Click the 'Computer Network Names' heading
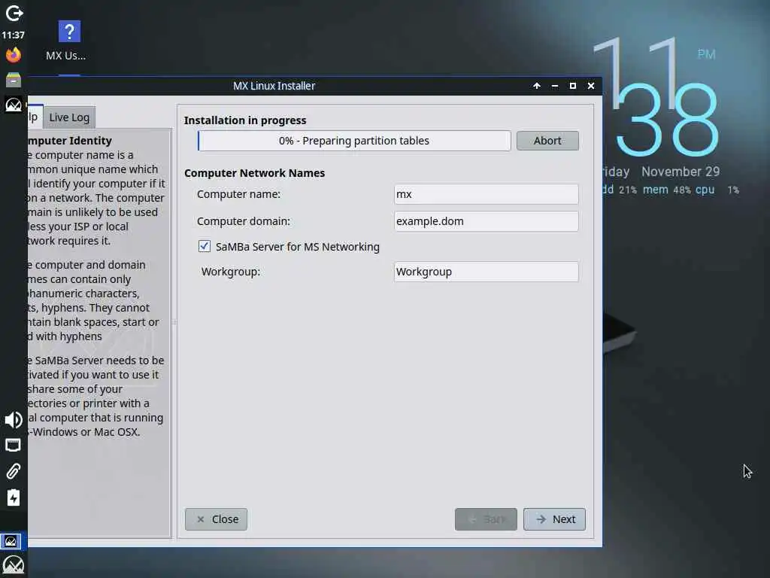Viewport: 770px width, 578px height. point(254,173)
